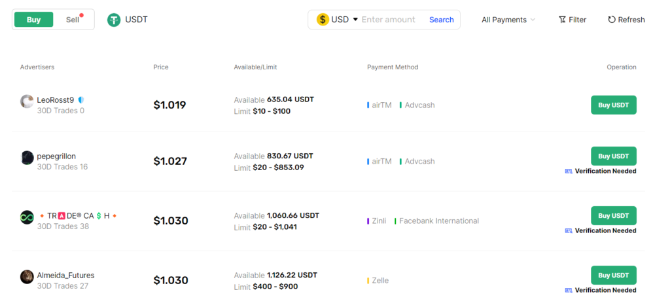Open the All Payments dropdown
The width and height of the screenshot is (670, 305).
pyautogui.click(x=508, y=20)
